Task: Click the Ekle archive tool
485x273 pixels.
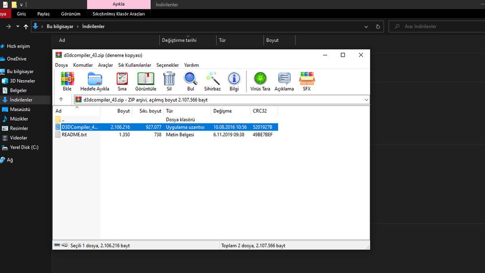Action: [67, 81]
